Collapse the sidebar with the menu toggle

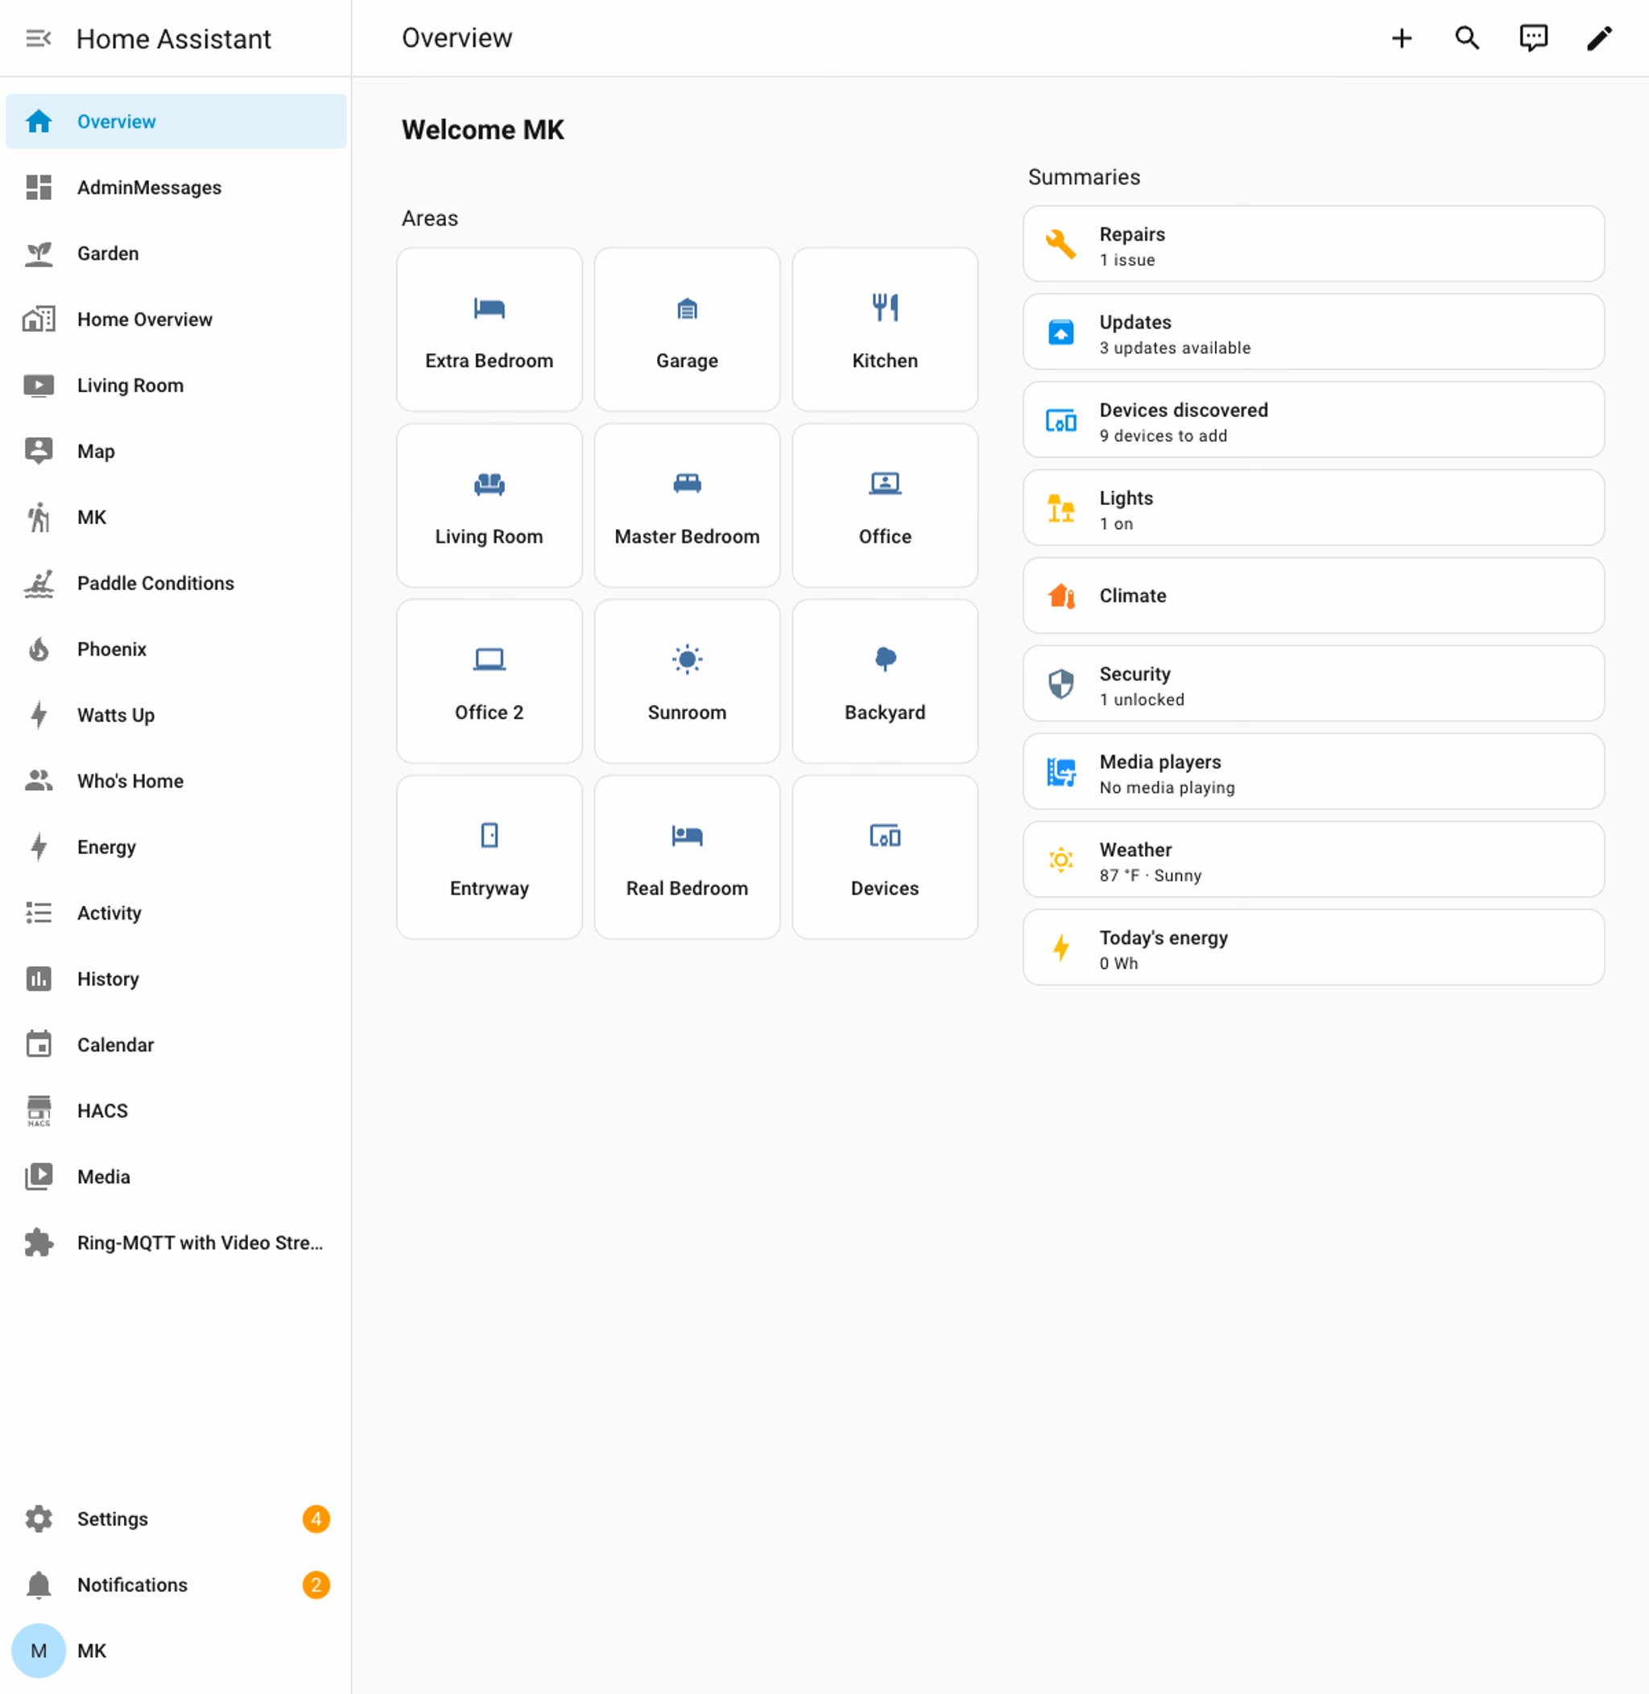pyautogui.click(x=36, y=38)
